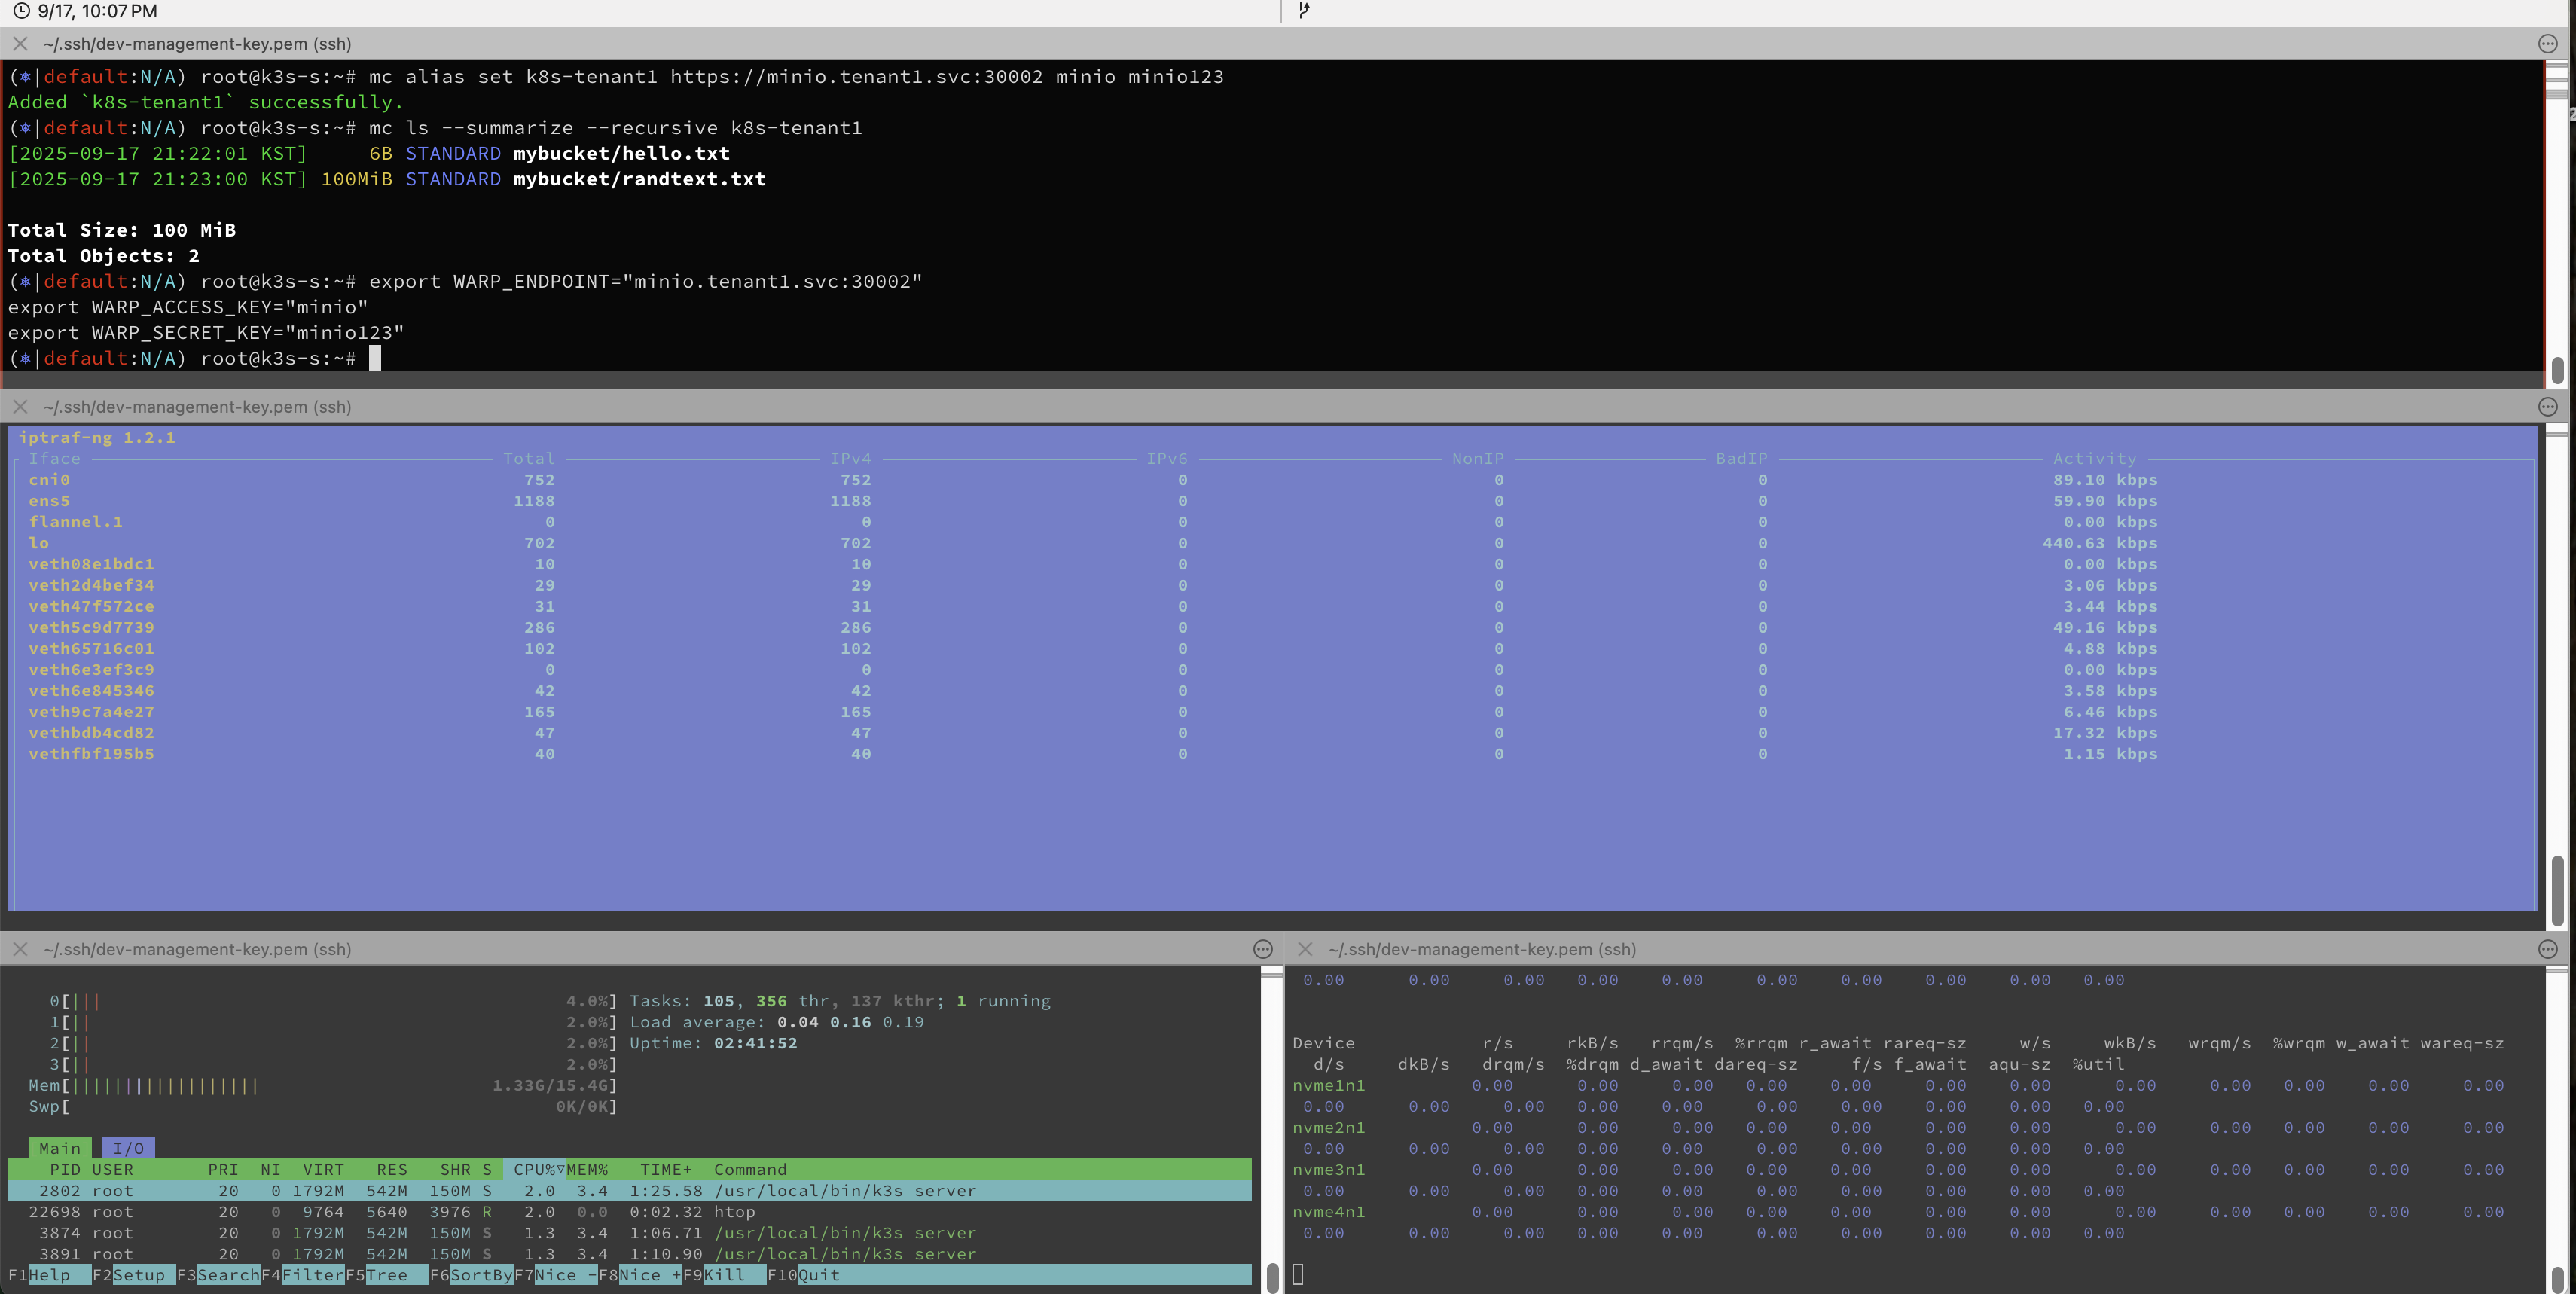Click the clock icon beside 9/17, 10:07 PM

[21, 11]
